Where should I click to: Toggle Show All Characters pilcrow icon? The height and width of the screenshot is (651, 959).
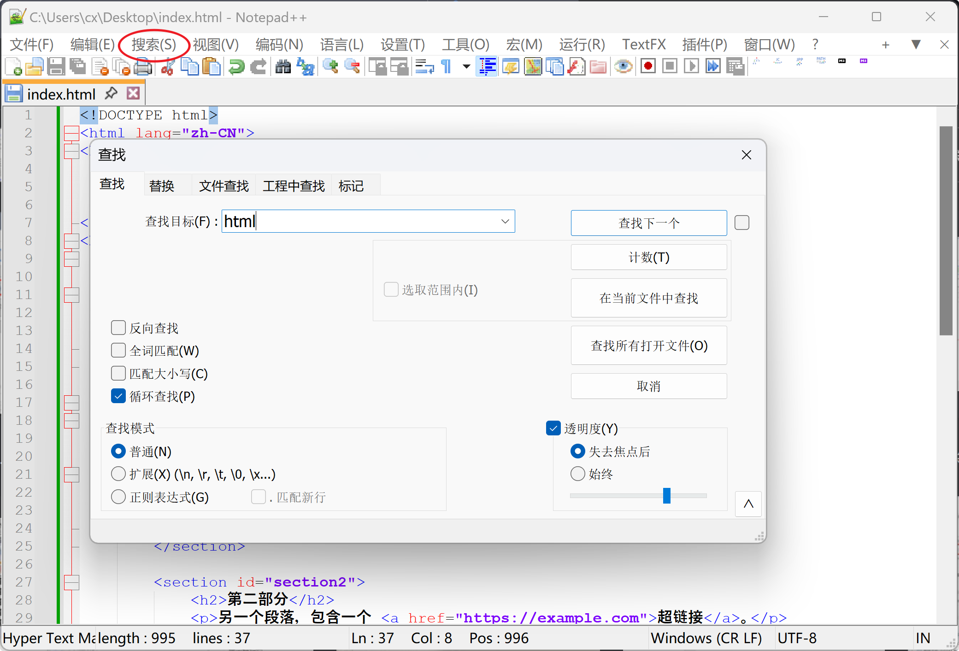446,67
